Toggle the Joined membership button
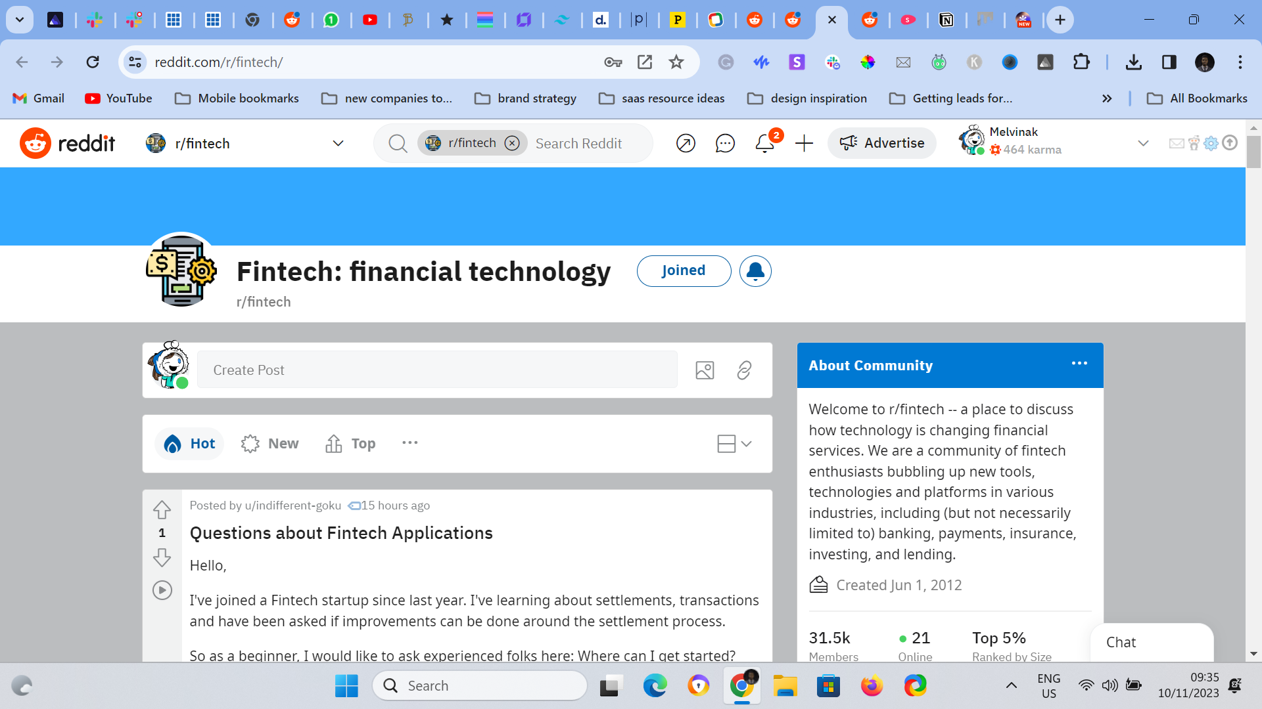 point(684,271)
